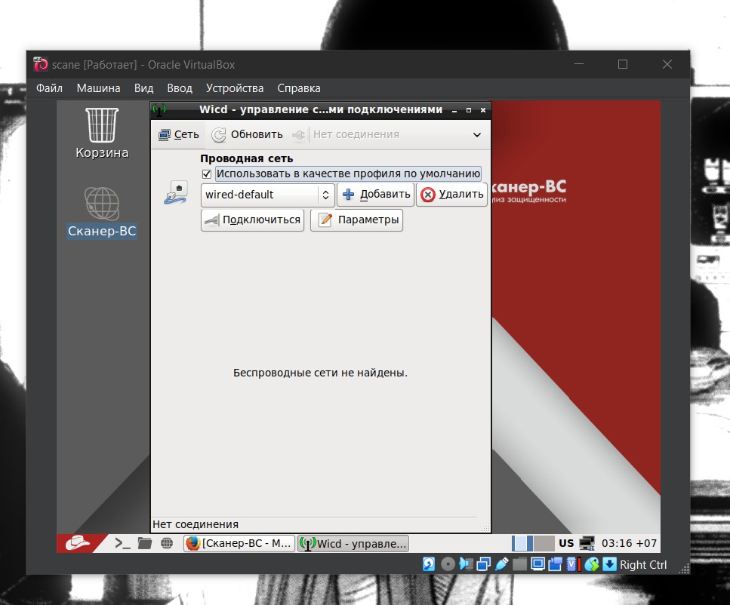Screen dimensions: 730x605
Task: Open the Устройства menu
Action: pos(235,88)
